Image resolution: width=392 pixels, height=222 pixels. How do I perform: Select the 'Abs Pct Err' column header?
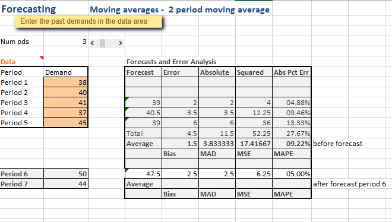coord(292,72)
